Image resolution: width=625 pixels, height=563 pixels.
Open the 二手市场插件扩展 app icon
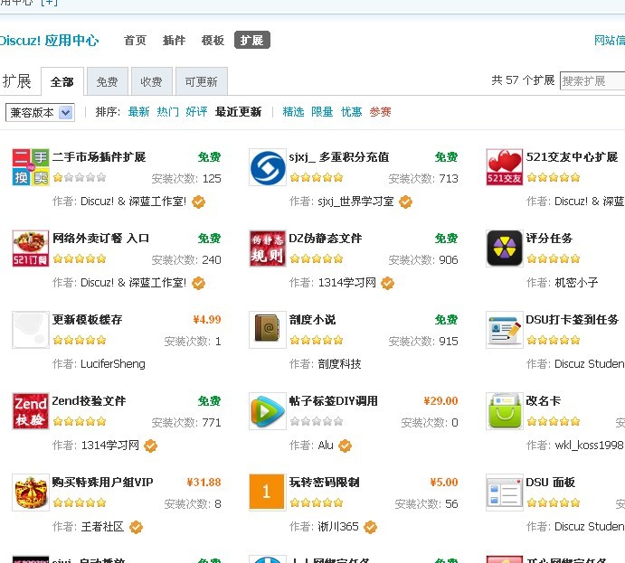click(x=30, y=167)
